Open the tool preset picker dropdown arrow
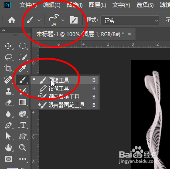Image resolution: width=170 pixels, height=169 pixels. (39, 20)
